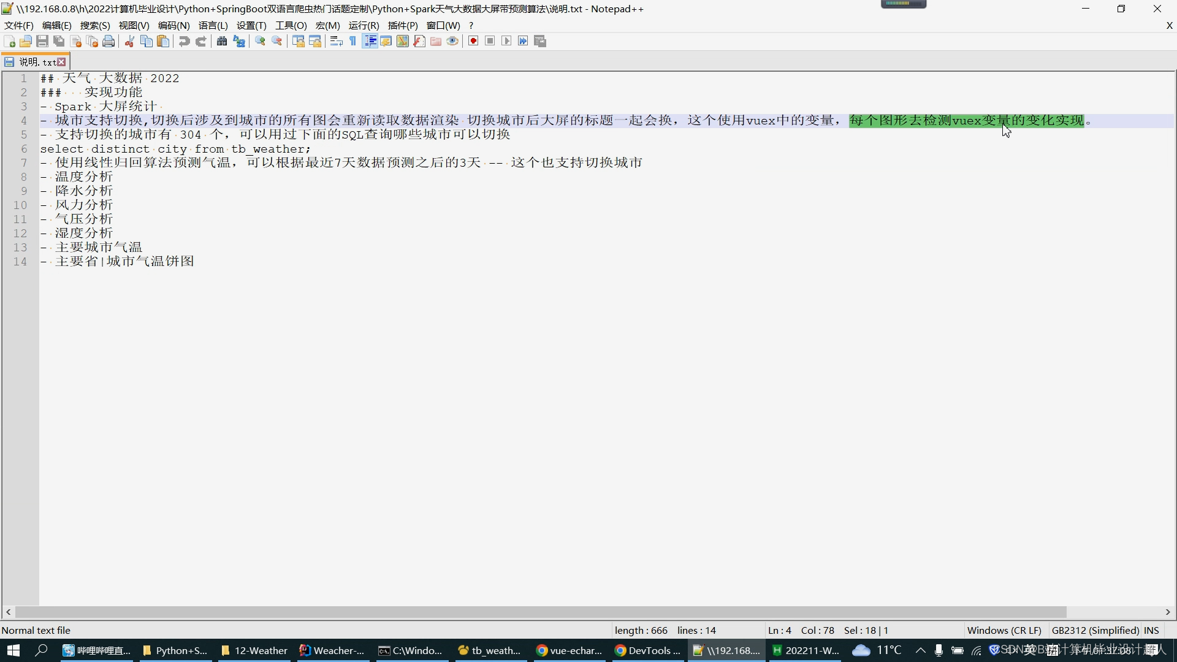Start macro recording with red dot icon
The width and height of the screenshot is (1177, 662).
473,41
